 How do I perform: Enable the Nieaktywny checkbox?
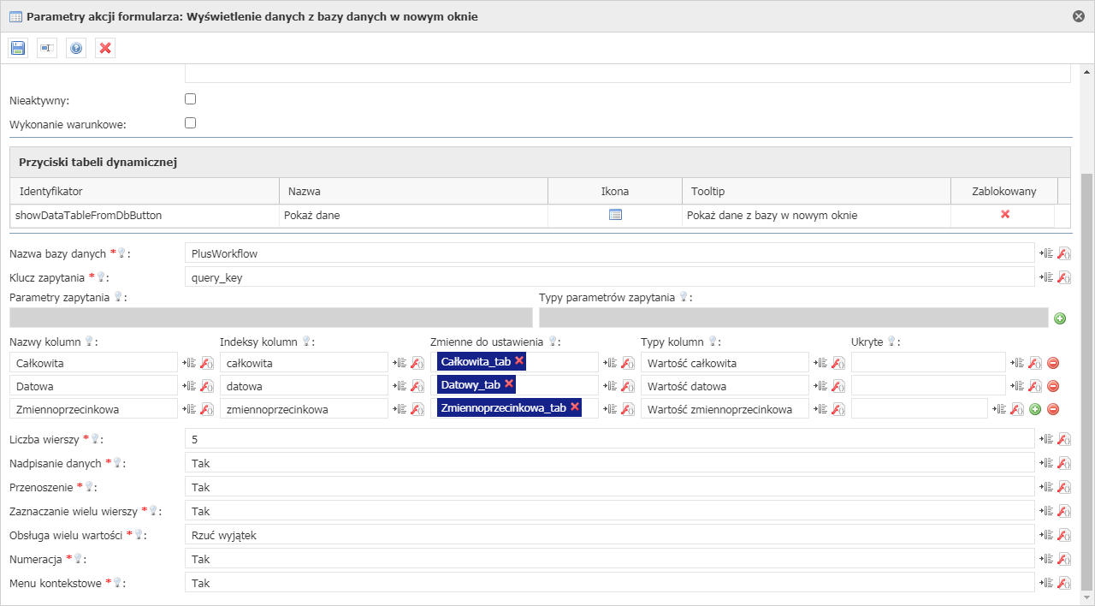tap(191, 99)
